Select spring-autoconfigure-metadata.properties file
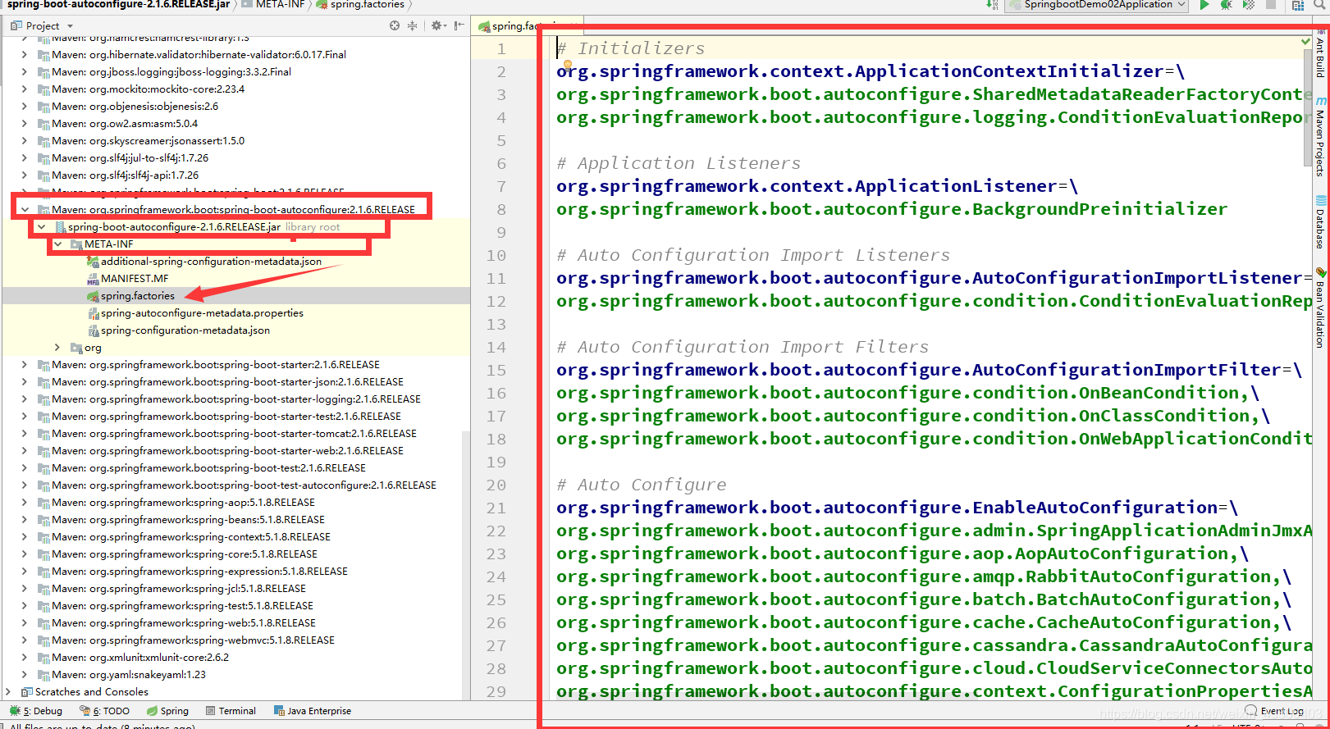The image size is (1330, 729). click(201, 313)
